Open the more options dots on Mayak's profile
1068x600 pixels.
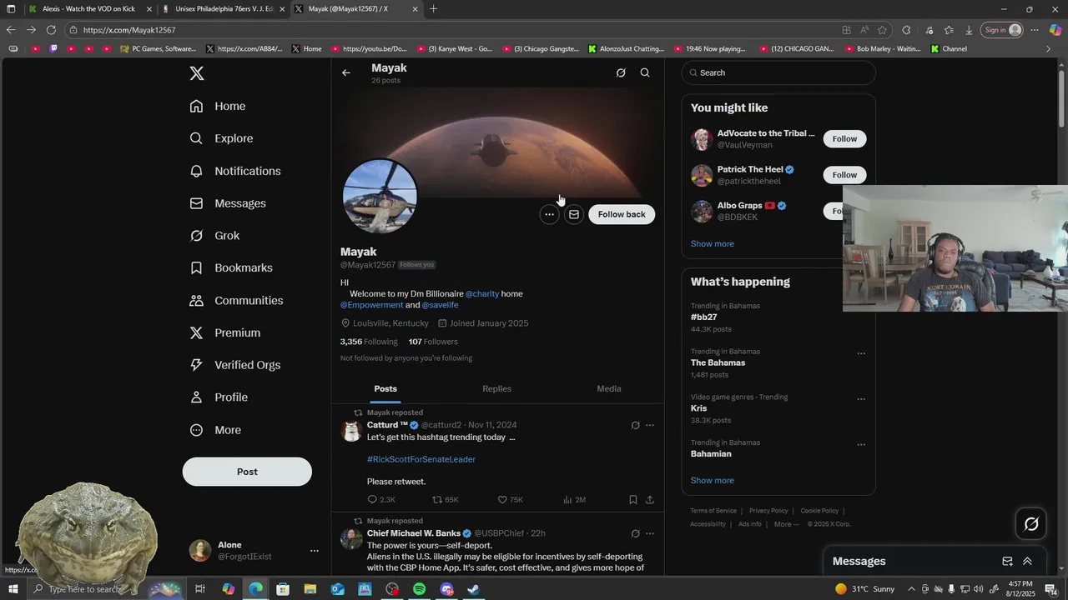(x=549, y=214)
